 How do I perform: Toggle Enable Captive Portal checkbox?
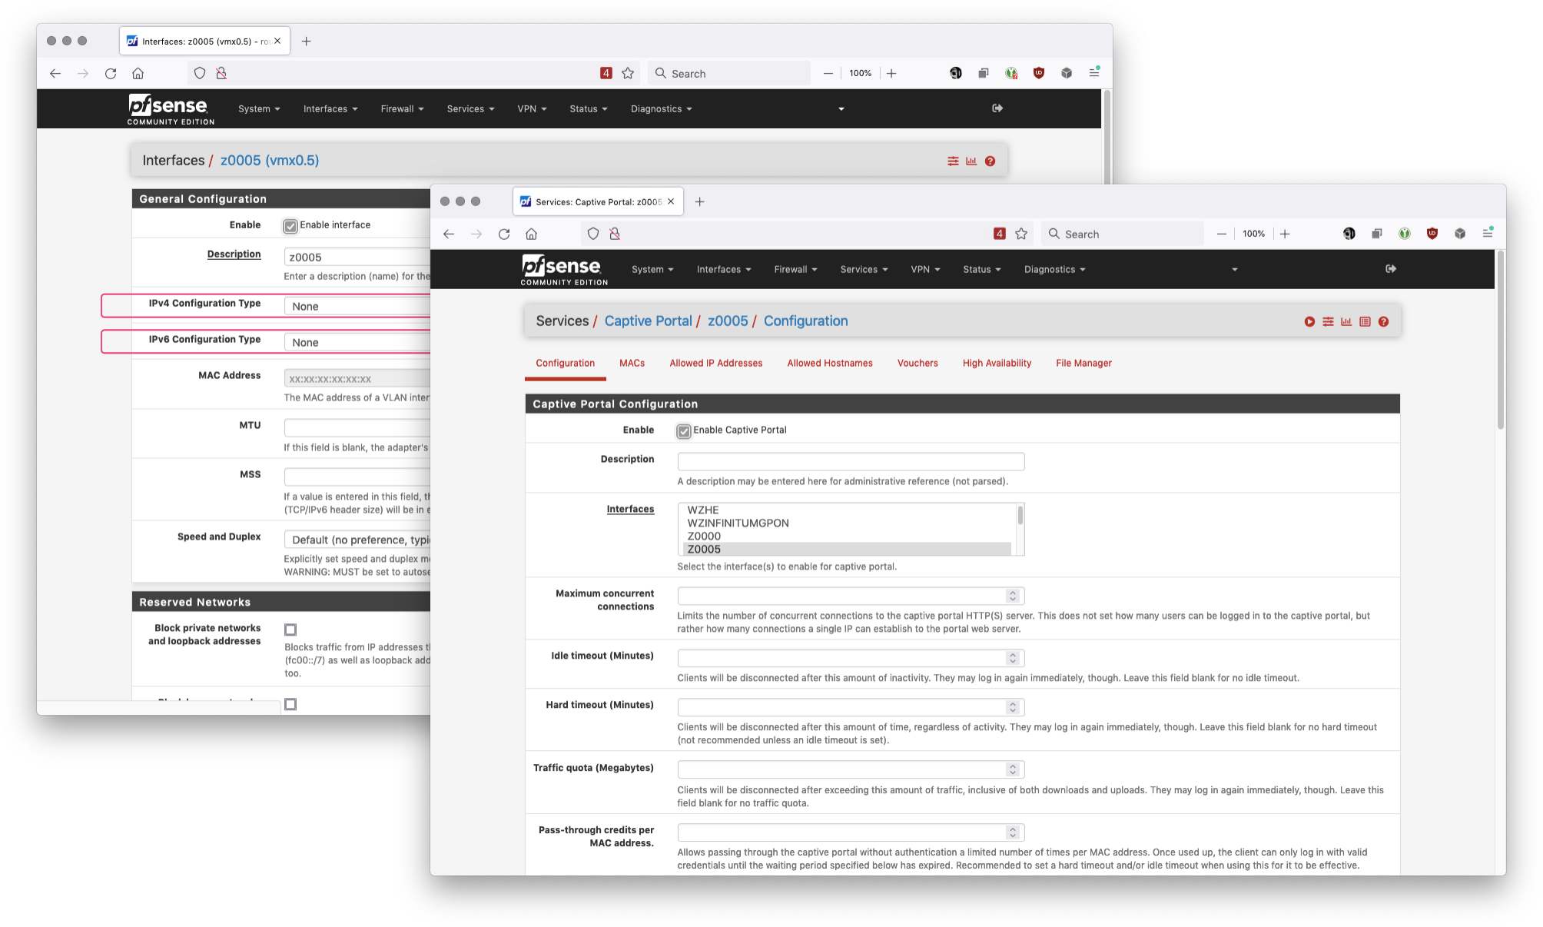click(684, 431)
